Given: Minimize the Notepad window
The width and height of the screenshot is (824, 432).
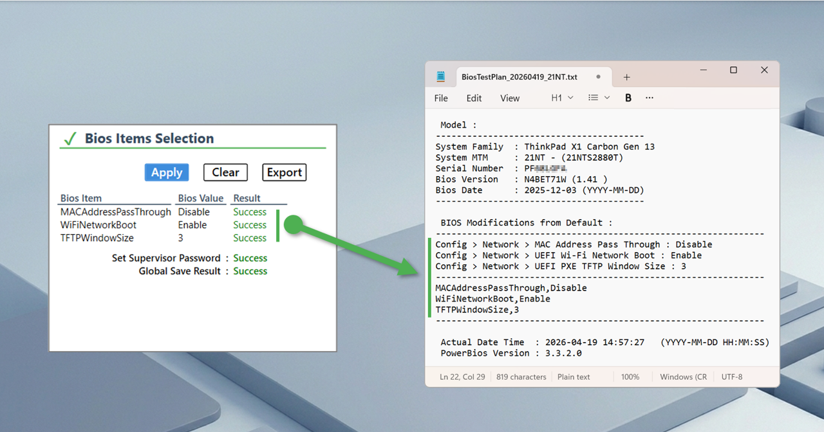Looking at the screenshot, I should pos(702,70).
